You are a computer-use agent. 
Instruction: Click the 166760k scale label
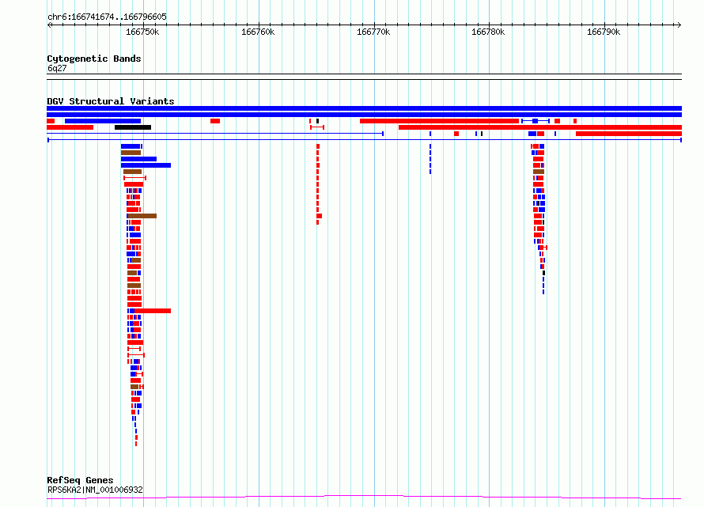point(258,32)
